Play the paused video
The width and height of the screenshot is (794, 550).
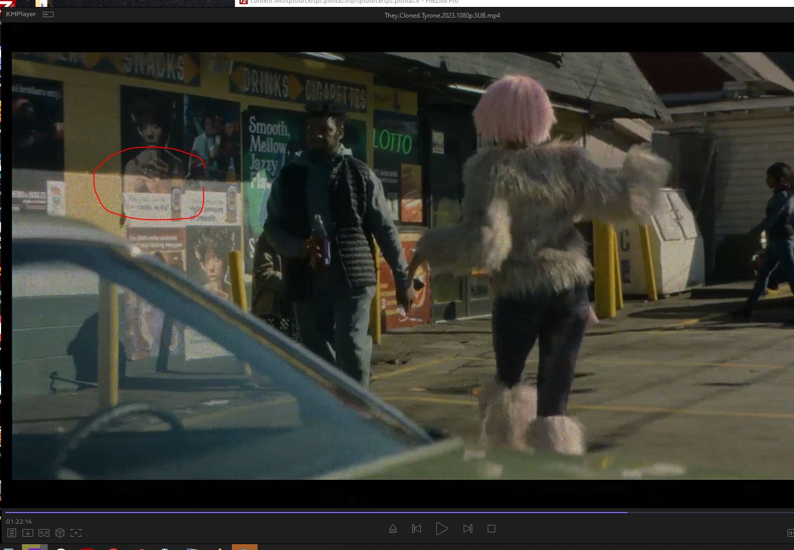pos(442,529)
